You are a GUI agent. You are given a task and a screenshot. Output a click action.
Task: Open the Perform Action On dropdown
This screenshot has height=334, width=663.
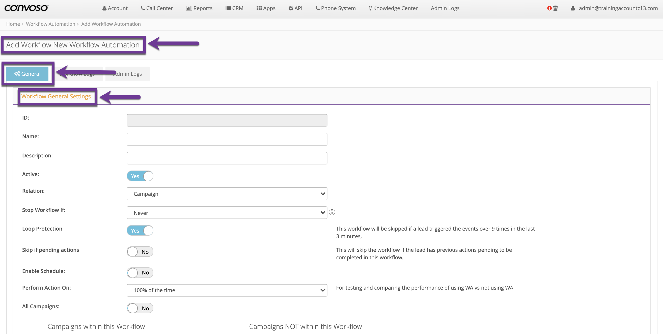pos(227,290)
